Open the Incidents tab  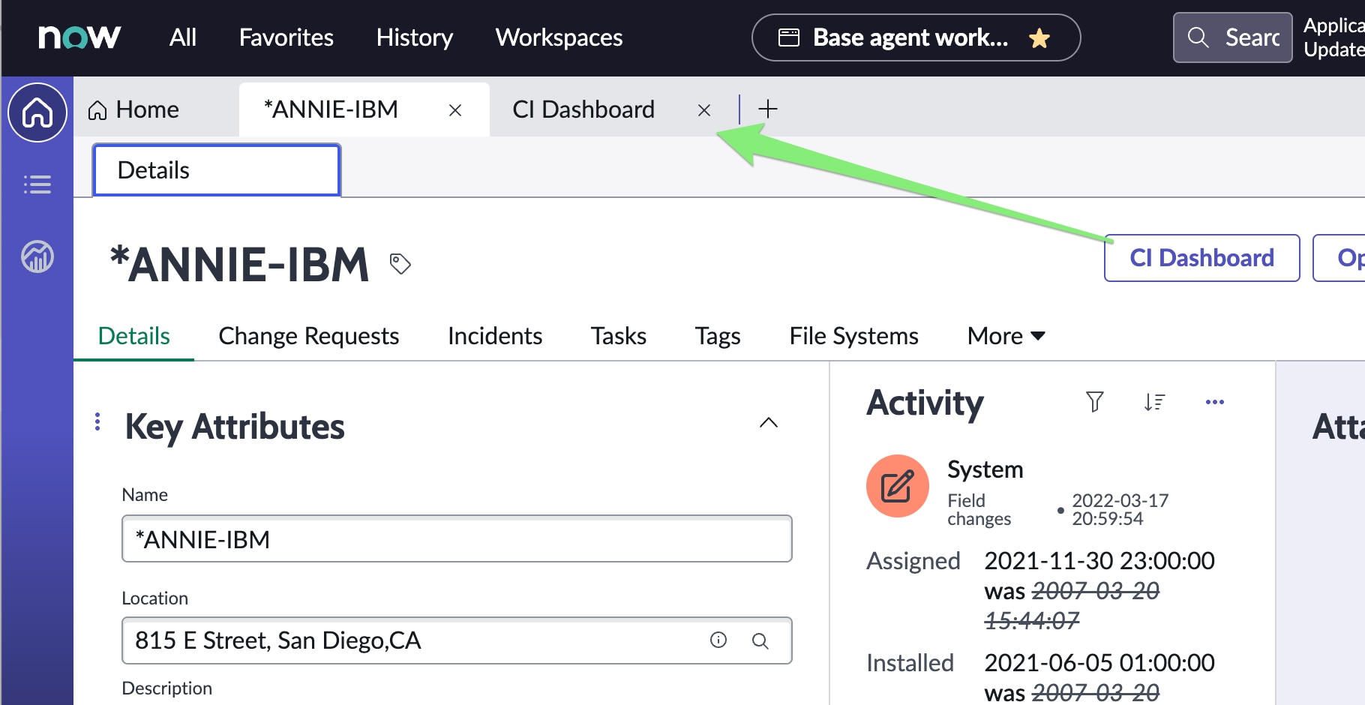click(495, 336)
